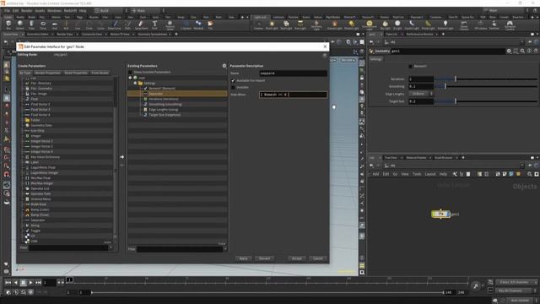Viewport: 540px width, 304px height.
Task: Click the Smoothing slider
Action: (x=486, y=86)
